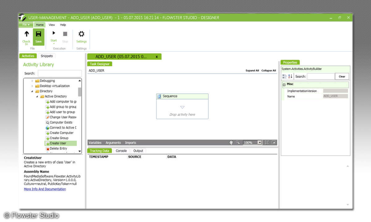This screenshot has height=222, width=371.
Task: Open the Imports panel
Action: pyautogui.click(x=130, y=143)
